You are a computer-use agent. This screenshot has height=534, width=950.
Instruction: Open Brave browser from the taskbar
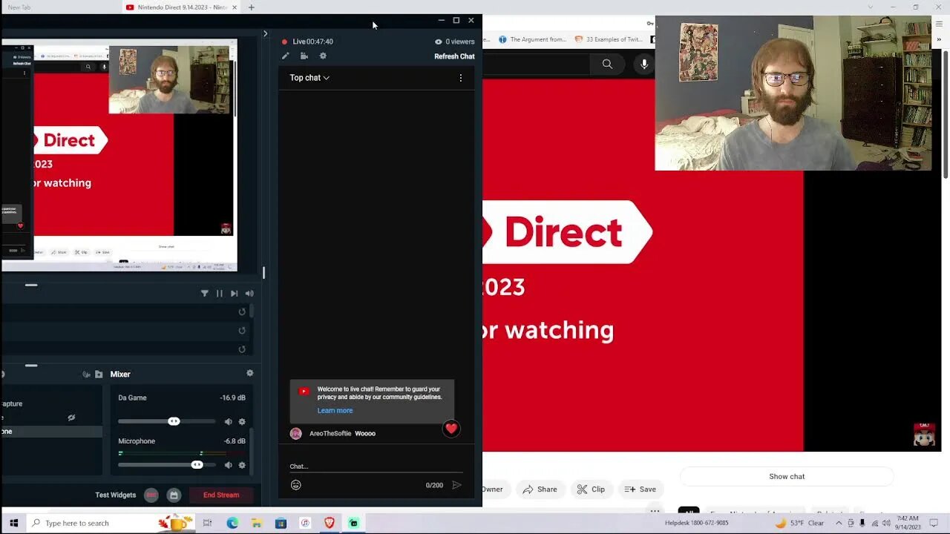point(330,523)
